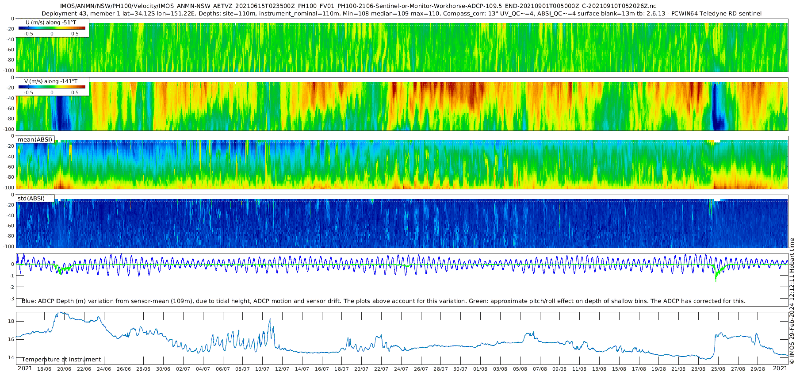
Task: Click the 2021 year label at left
Action: tap(25, 368)
